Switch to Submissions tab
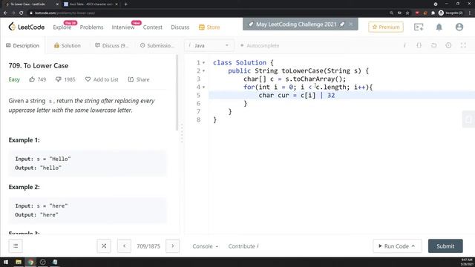The height and width of the screenshot is (267, 475). (157, 45)
